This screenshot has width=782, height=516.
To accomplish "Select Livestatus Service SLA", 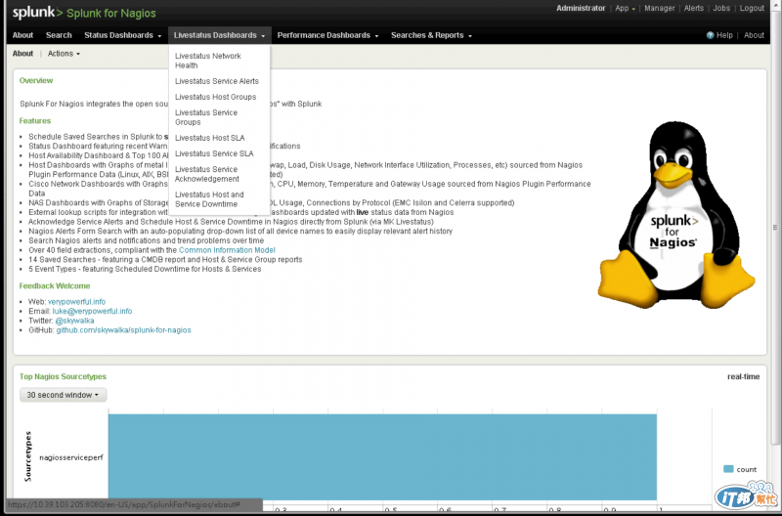I will [x=214, y=153].
